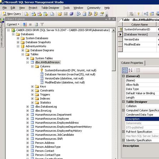Open the Template Explorer toolbar icon
159x159 pixels.
96,14
